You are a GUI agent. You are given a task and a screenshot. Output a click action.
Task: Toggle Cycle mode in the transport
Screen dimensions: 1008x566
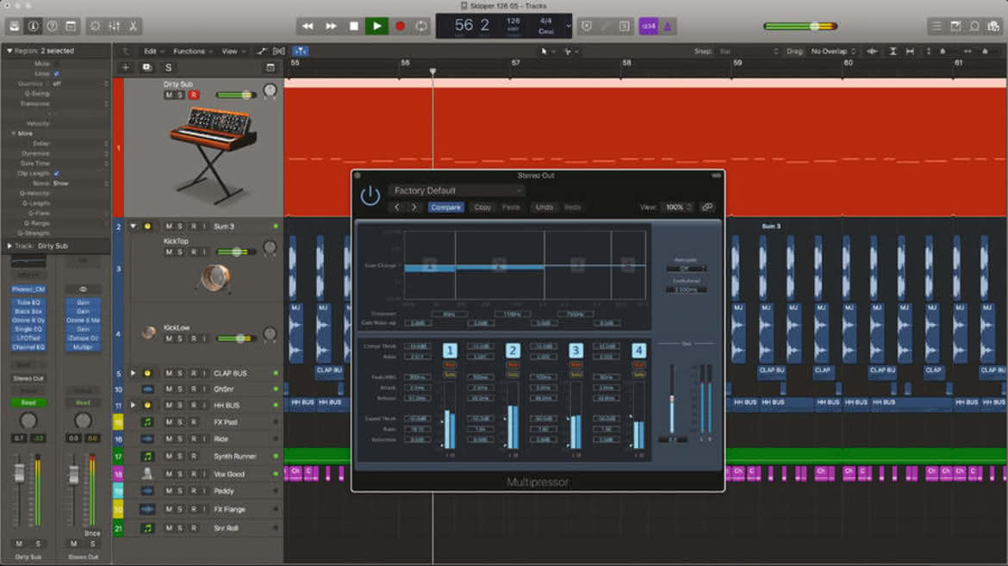(421, 27)
